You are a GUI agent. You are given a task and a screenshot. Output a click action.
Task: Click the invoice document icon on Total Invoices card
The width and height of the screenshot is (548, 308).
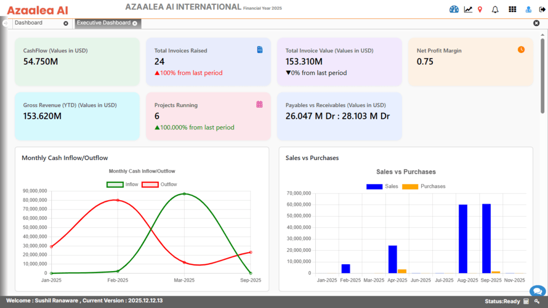click(x=260, y=49)
